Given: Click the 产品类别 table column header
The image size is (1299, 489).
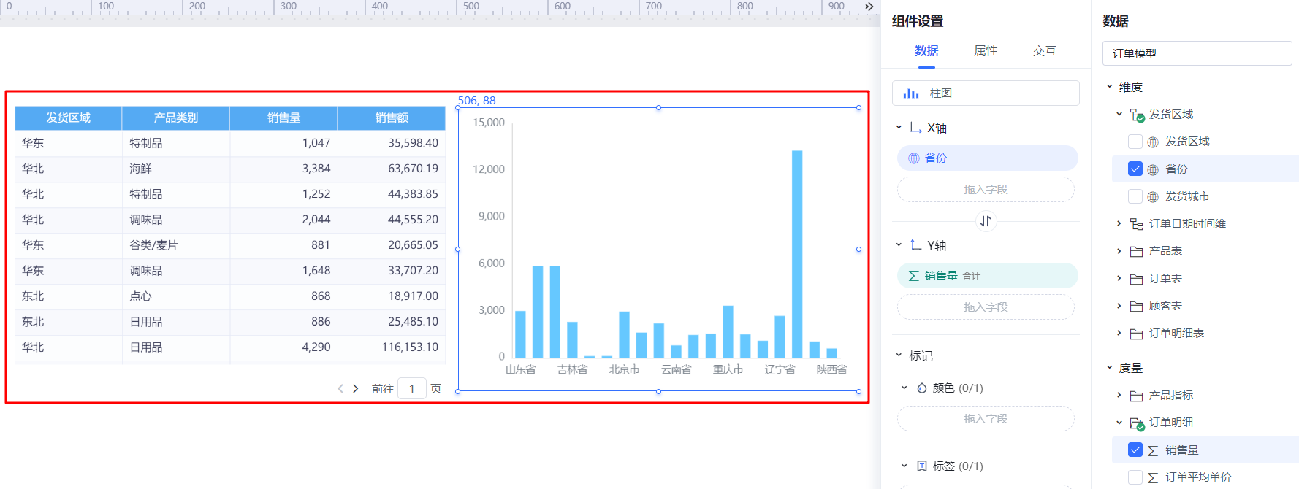Looking at the screenshot, I should coord(176,118).
